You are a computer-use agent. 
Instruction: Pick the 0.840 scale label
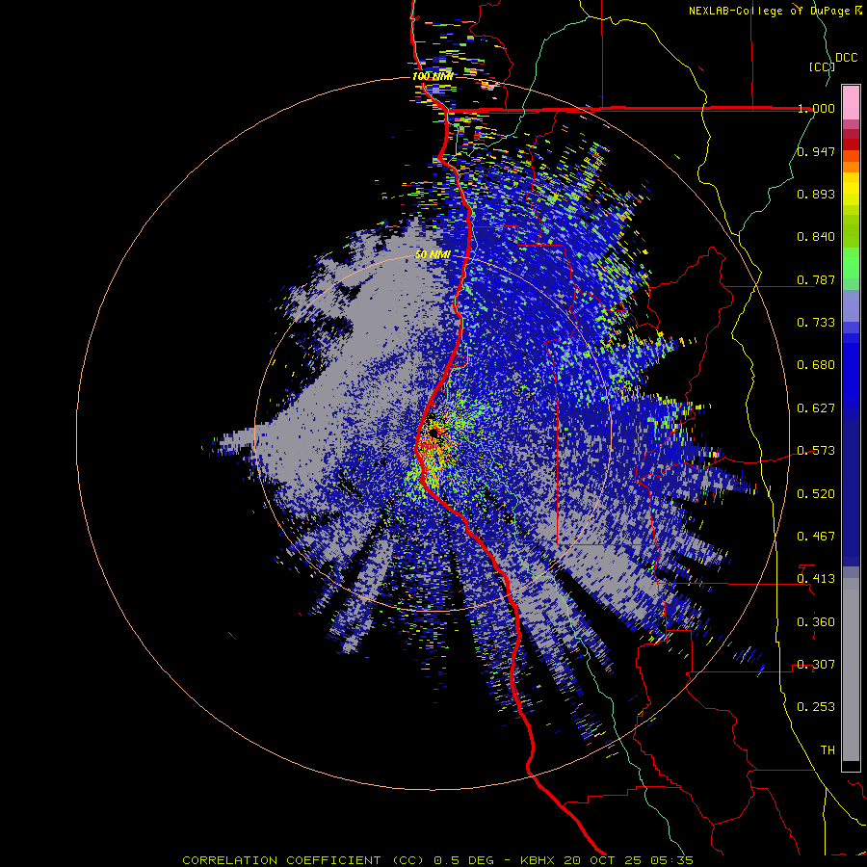[x=816, y=237]
